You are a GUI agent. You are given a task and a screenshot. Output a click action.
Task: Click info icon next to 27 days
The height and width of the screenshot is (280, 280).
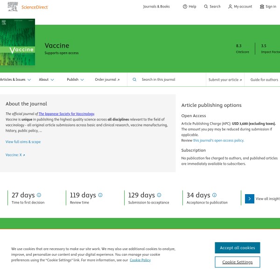point(39,195)
